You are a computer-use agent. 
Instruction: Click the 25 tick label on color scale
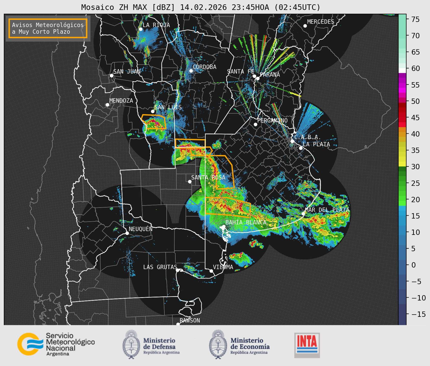click(x=415, y=183)
